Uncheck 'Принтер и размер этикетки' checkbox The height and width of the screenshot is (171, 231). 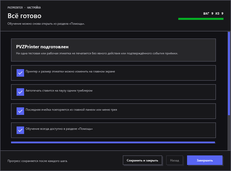(20, 73)
